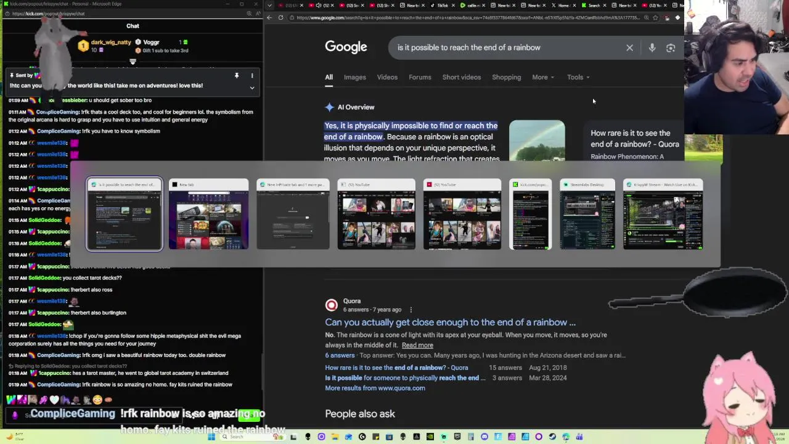Click the AI Overview sparkle icon
The width and height of the screenshot is (789, 444).
tap(330, 107)
